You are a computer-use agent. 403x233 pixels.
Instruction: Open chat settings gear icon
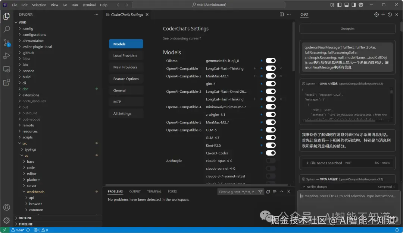(x=377, y=15)
